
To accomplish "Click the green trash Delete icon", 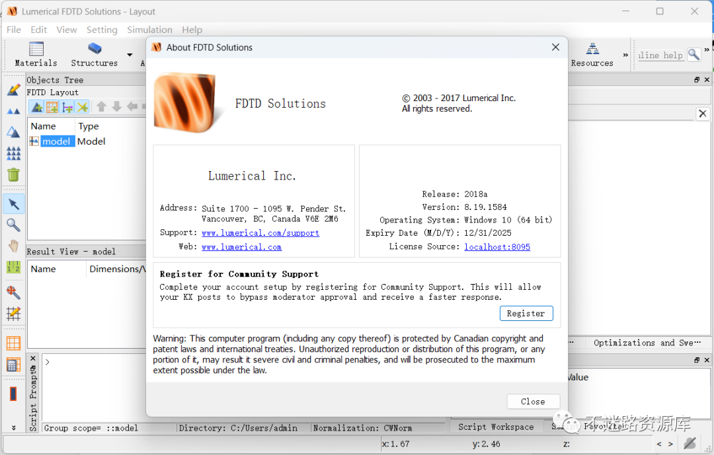I will click(13, 174).
